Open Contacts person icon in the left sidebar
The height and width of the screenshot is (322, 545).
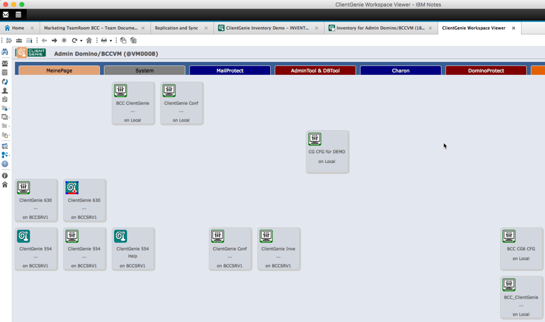coord(5,90)
